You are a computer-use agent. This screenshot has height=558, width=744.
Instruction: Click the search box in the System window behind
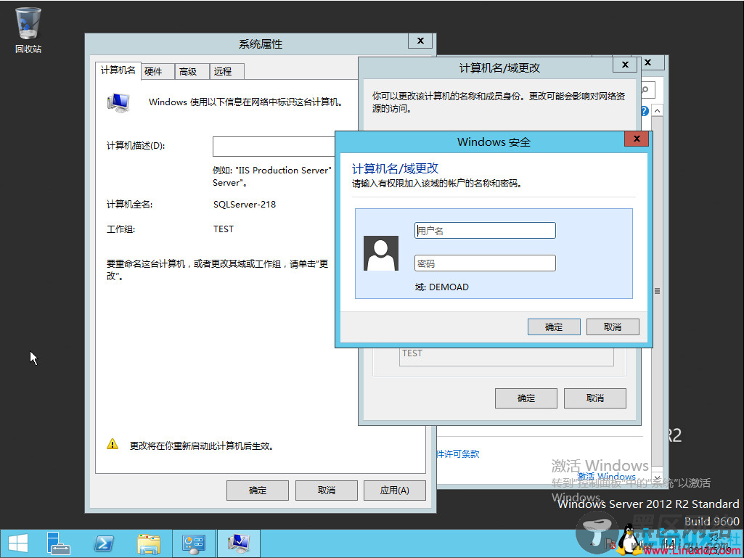tap(648, 90)
